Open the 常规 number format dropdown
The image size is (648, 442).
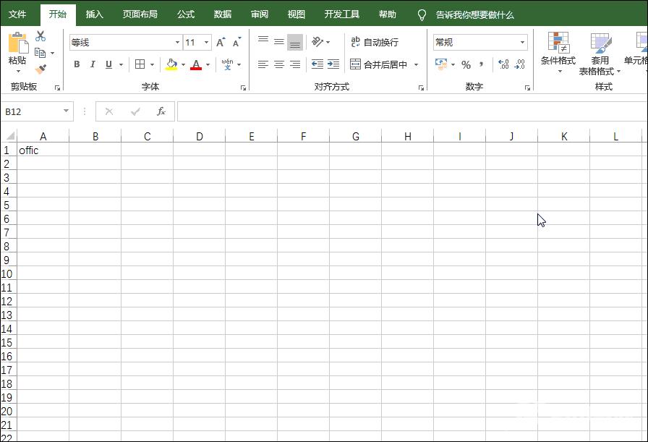tap(524, 41)
